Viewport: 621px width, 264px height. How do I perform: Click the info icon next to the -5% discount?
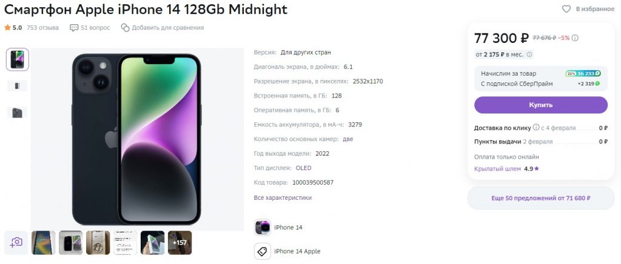click(x=575, y=38)
